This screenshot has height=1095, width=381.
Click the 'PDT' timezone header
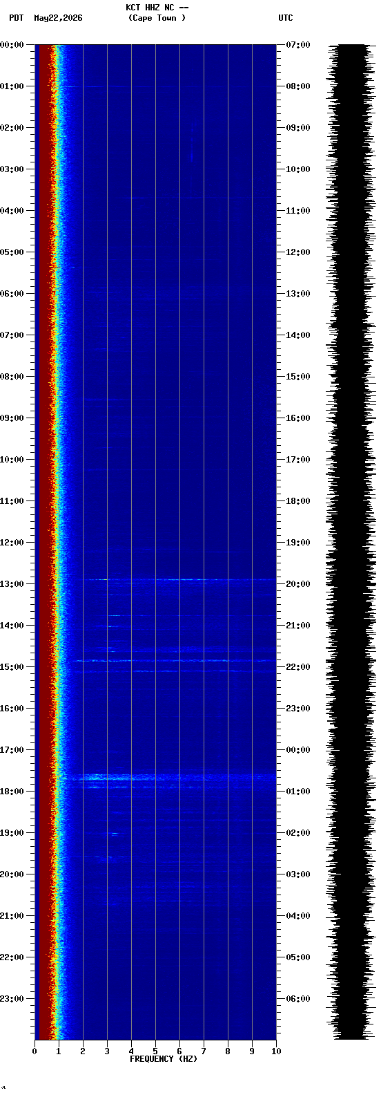pyautogui.click(x=16, y=18)
